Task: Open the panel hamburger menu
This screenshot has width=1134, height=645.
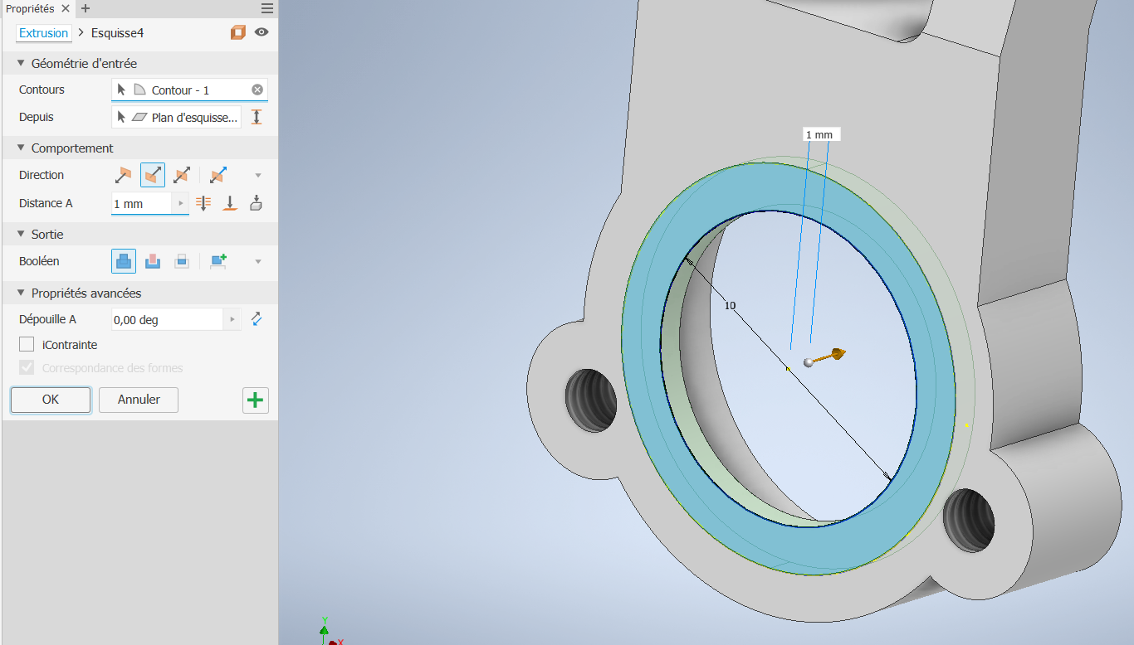Action: (x=267, y=8)
